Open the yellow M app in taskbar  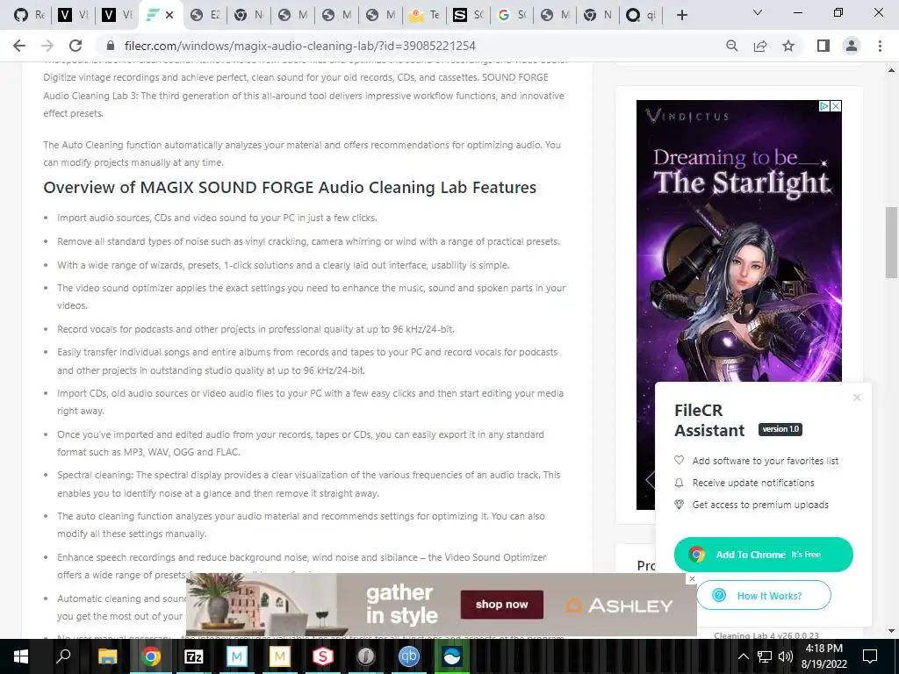[x=279, y=656]
